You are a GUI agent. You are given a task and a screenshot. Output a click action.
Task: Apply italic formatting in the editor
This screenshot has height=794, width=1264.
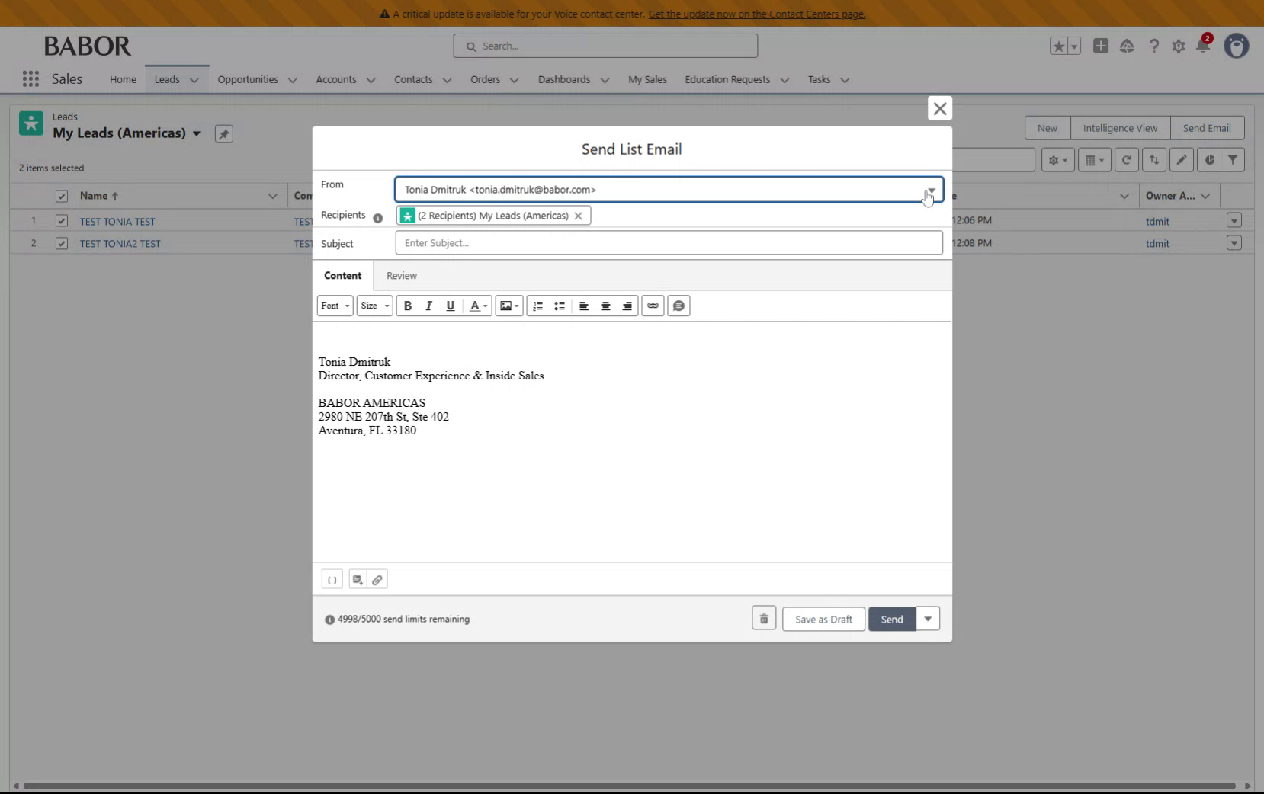click(x=428, y=306)
